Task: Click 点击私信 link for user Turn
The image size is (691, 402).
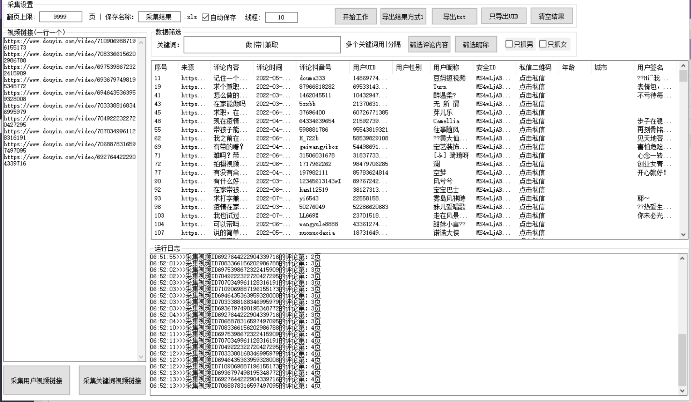Action: pos(533,87)
